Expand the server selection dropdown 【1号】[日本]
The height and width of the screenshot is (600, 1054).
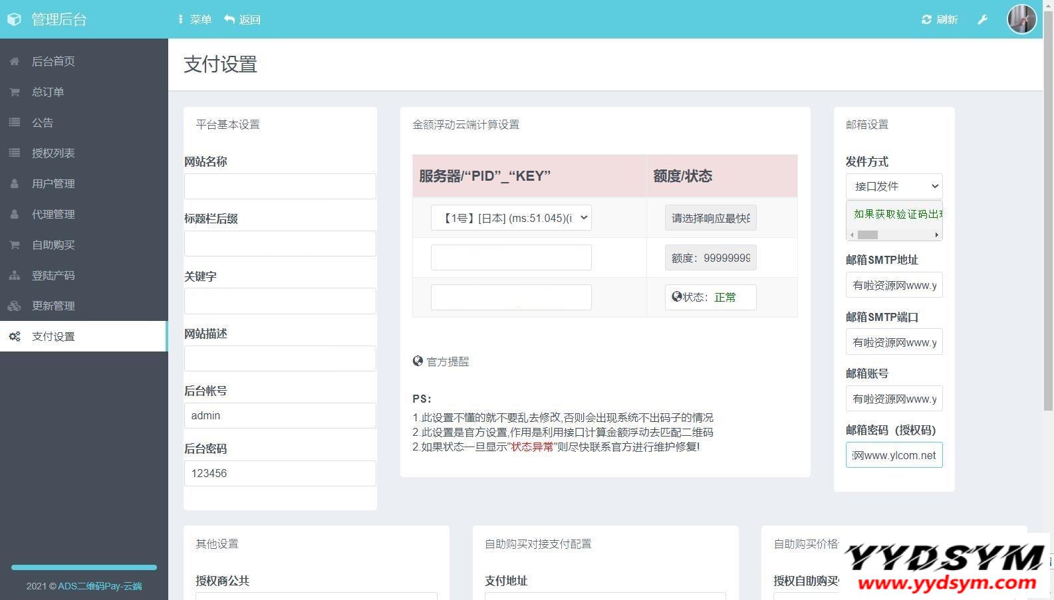(x=511, y=218)
